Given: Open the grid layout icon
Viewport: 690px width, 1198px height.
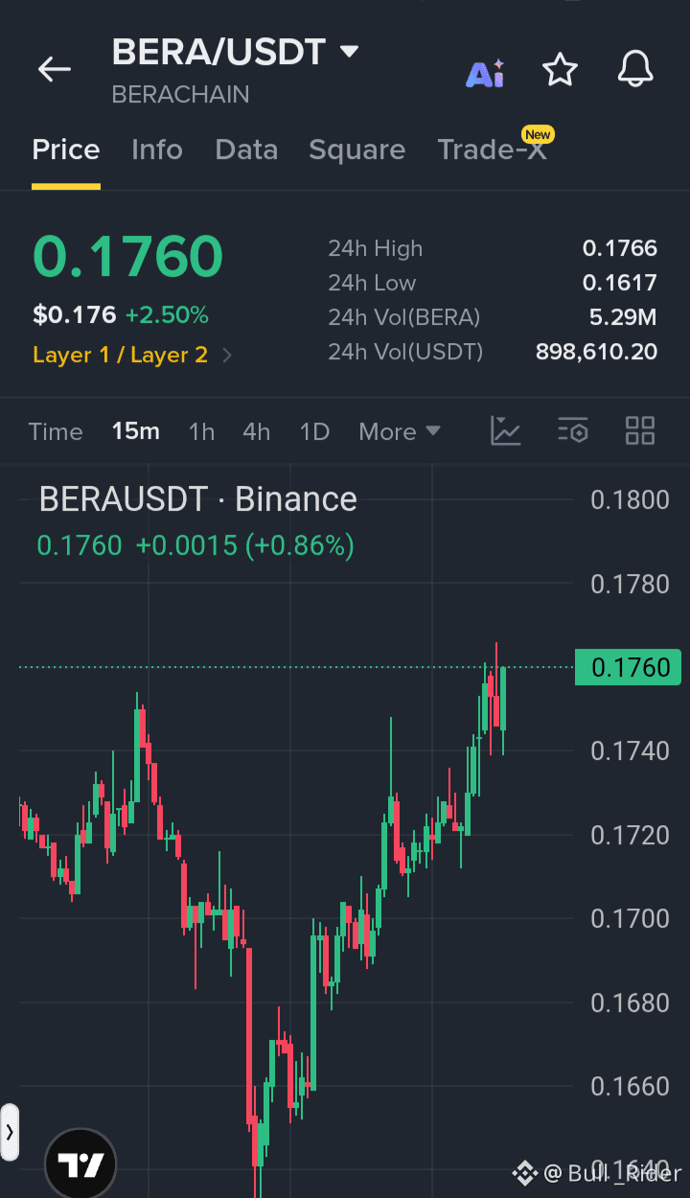Looking at the screenshot, I should 639,431.
